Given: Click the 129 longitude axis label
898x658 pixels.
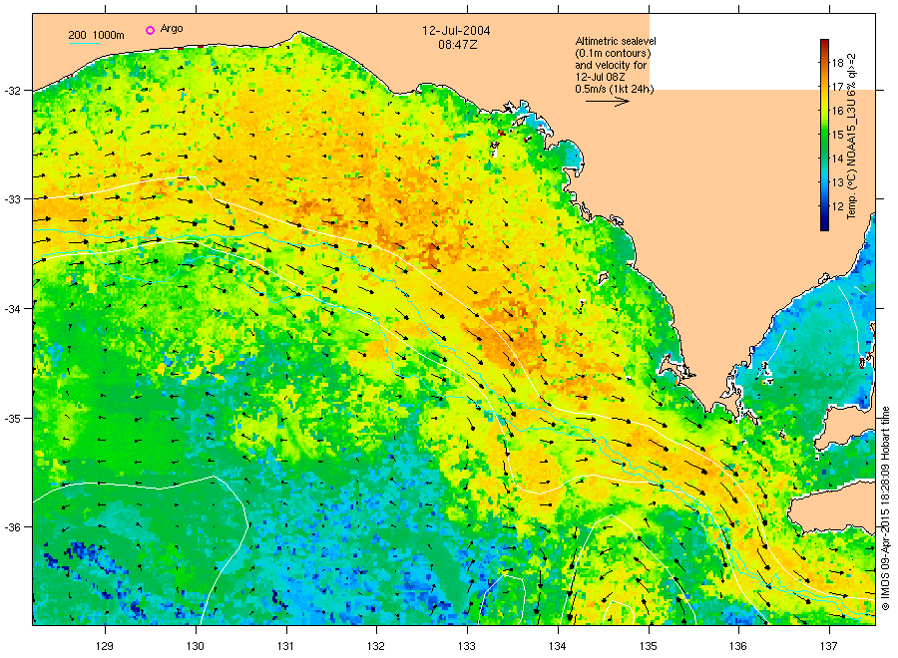Looking at the screenshot, I should point(105,647).
